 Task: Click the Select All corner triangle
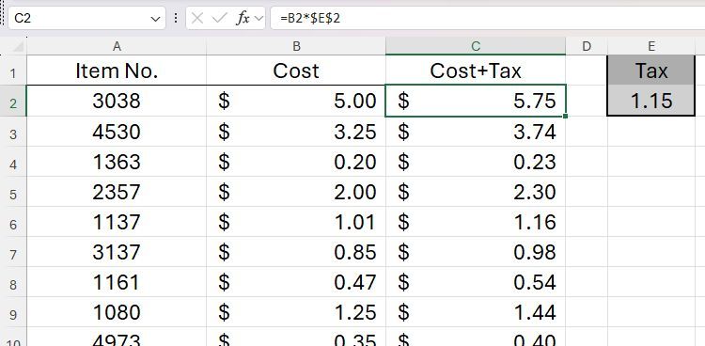coord(17,46)
